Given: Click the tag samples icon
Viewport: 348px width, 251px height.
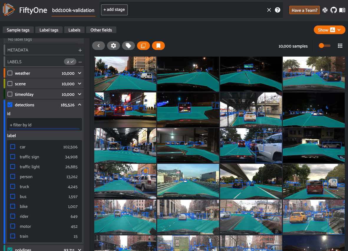Looking at the screenshot, I should [x=128, y=46].
